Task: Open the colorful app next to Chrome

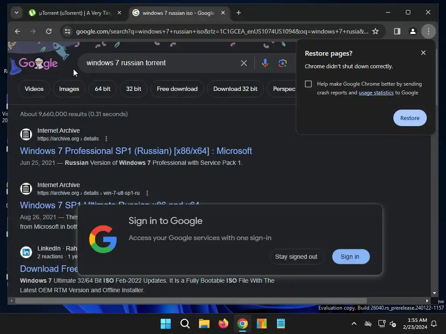Action: (x=262, y=324)
